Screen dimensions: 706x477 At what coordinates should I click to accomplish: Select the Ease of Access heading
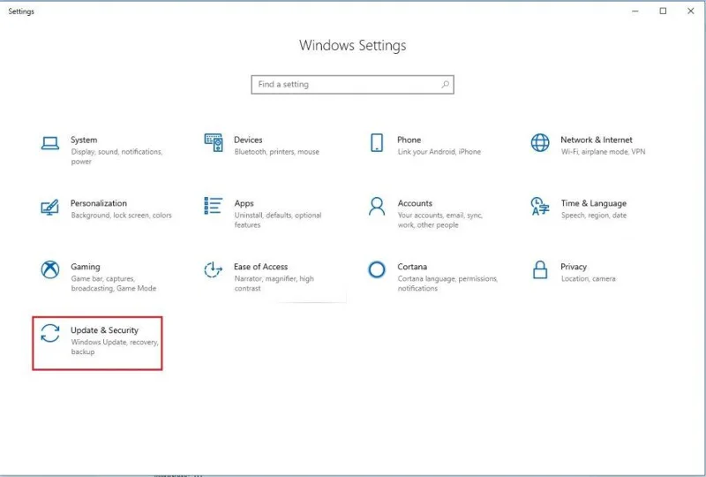coord(260,267)
